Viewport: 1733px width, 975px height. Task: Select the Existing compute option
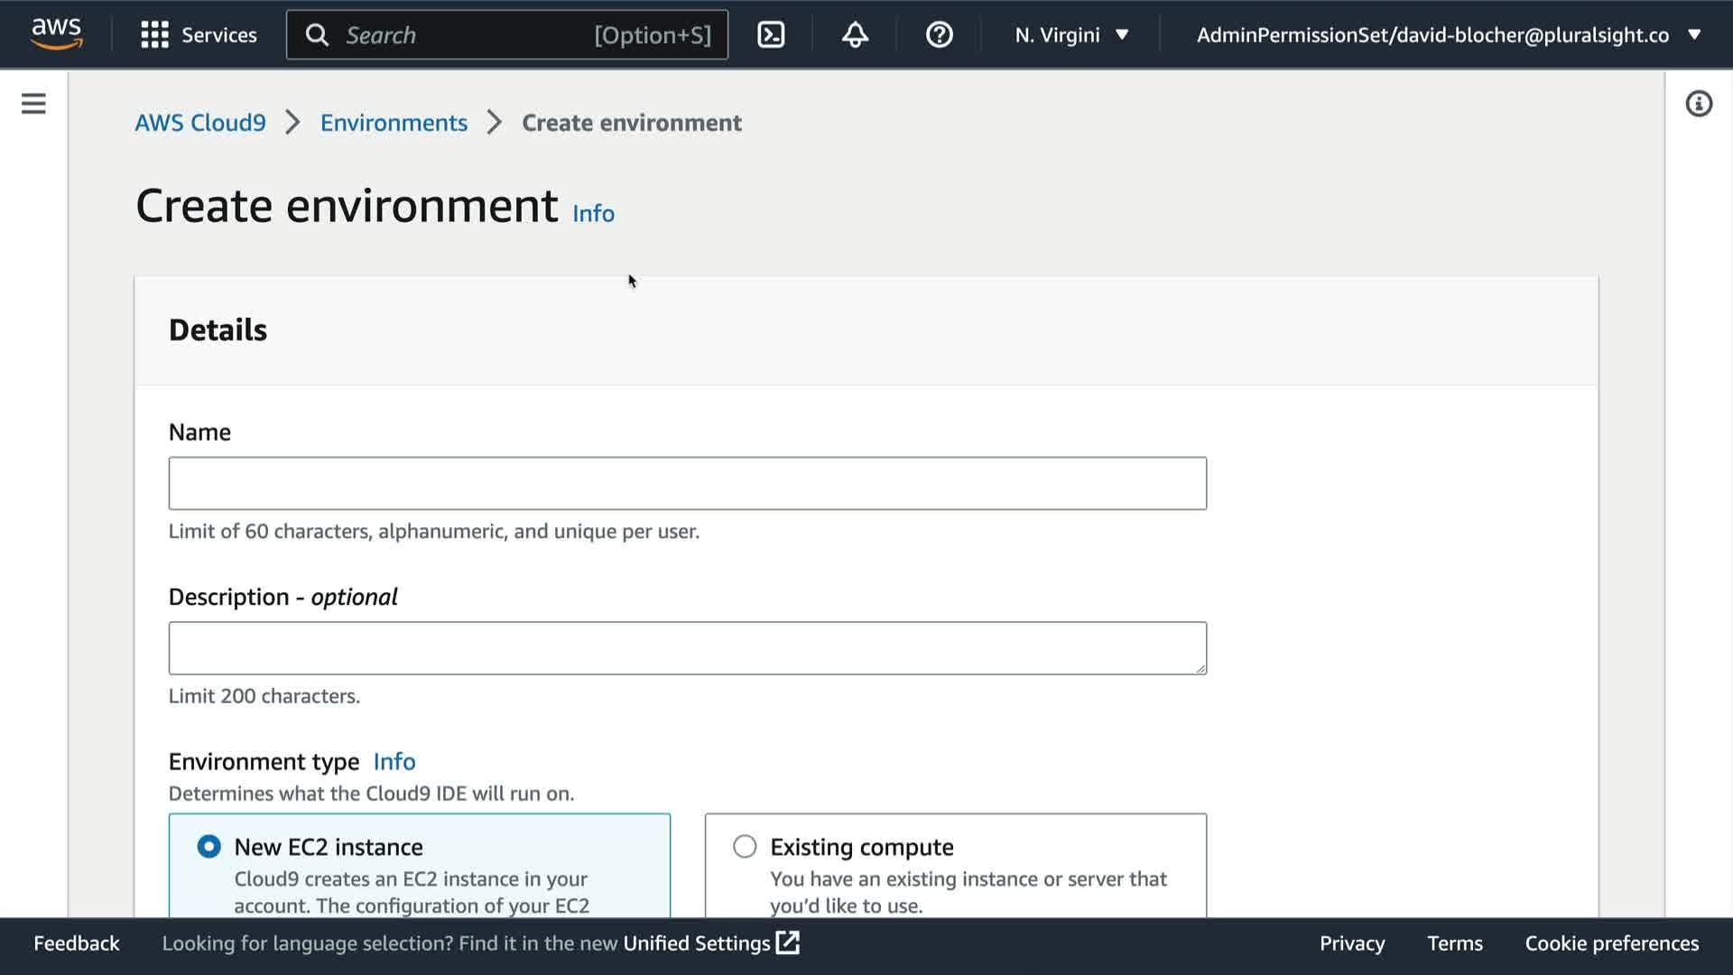745,846
